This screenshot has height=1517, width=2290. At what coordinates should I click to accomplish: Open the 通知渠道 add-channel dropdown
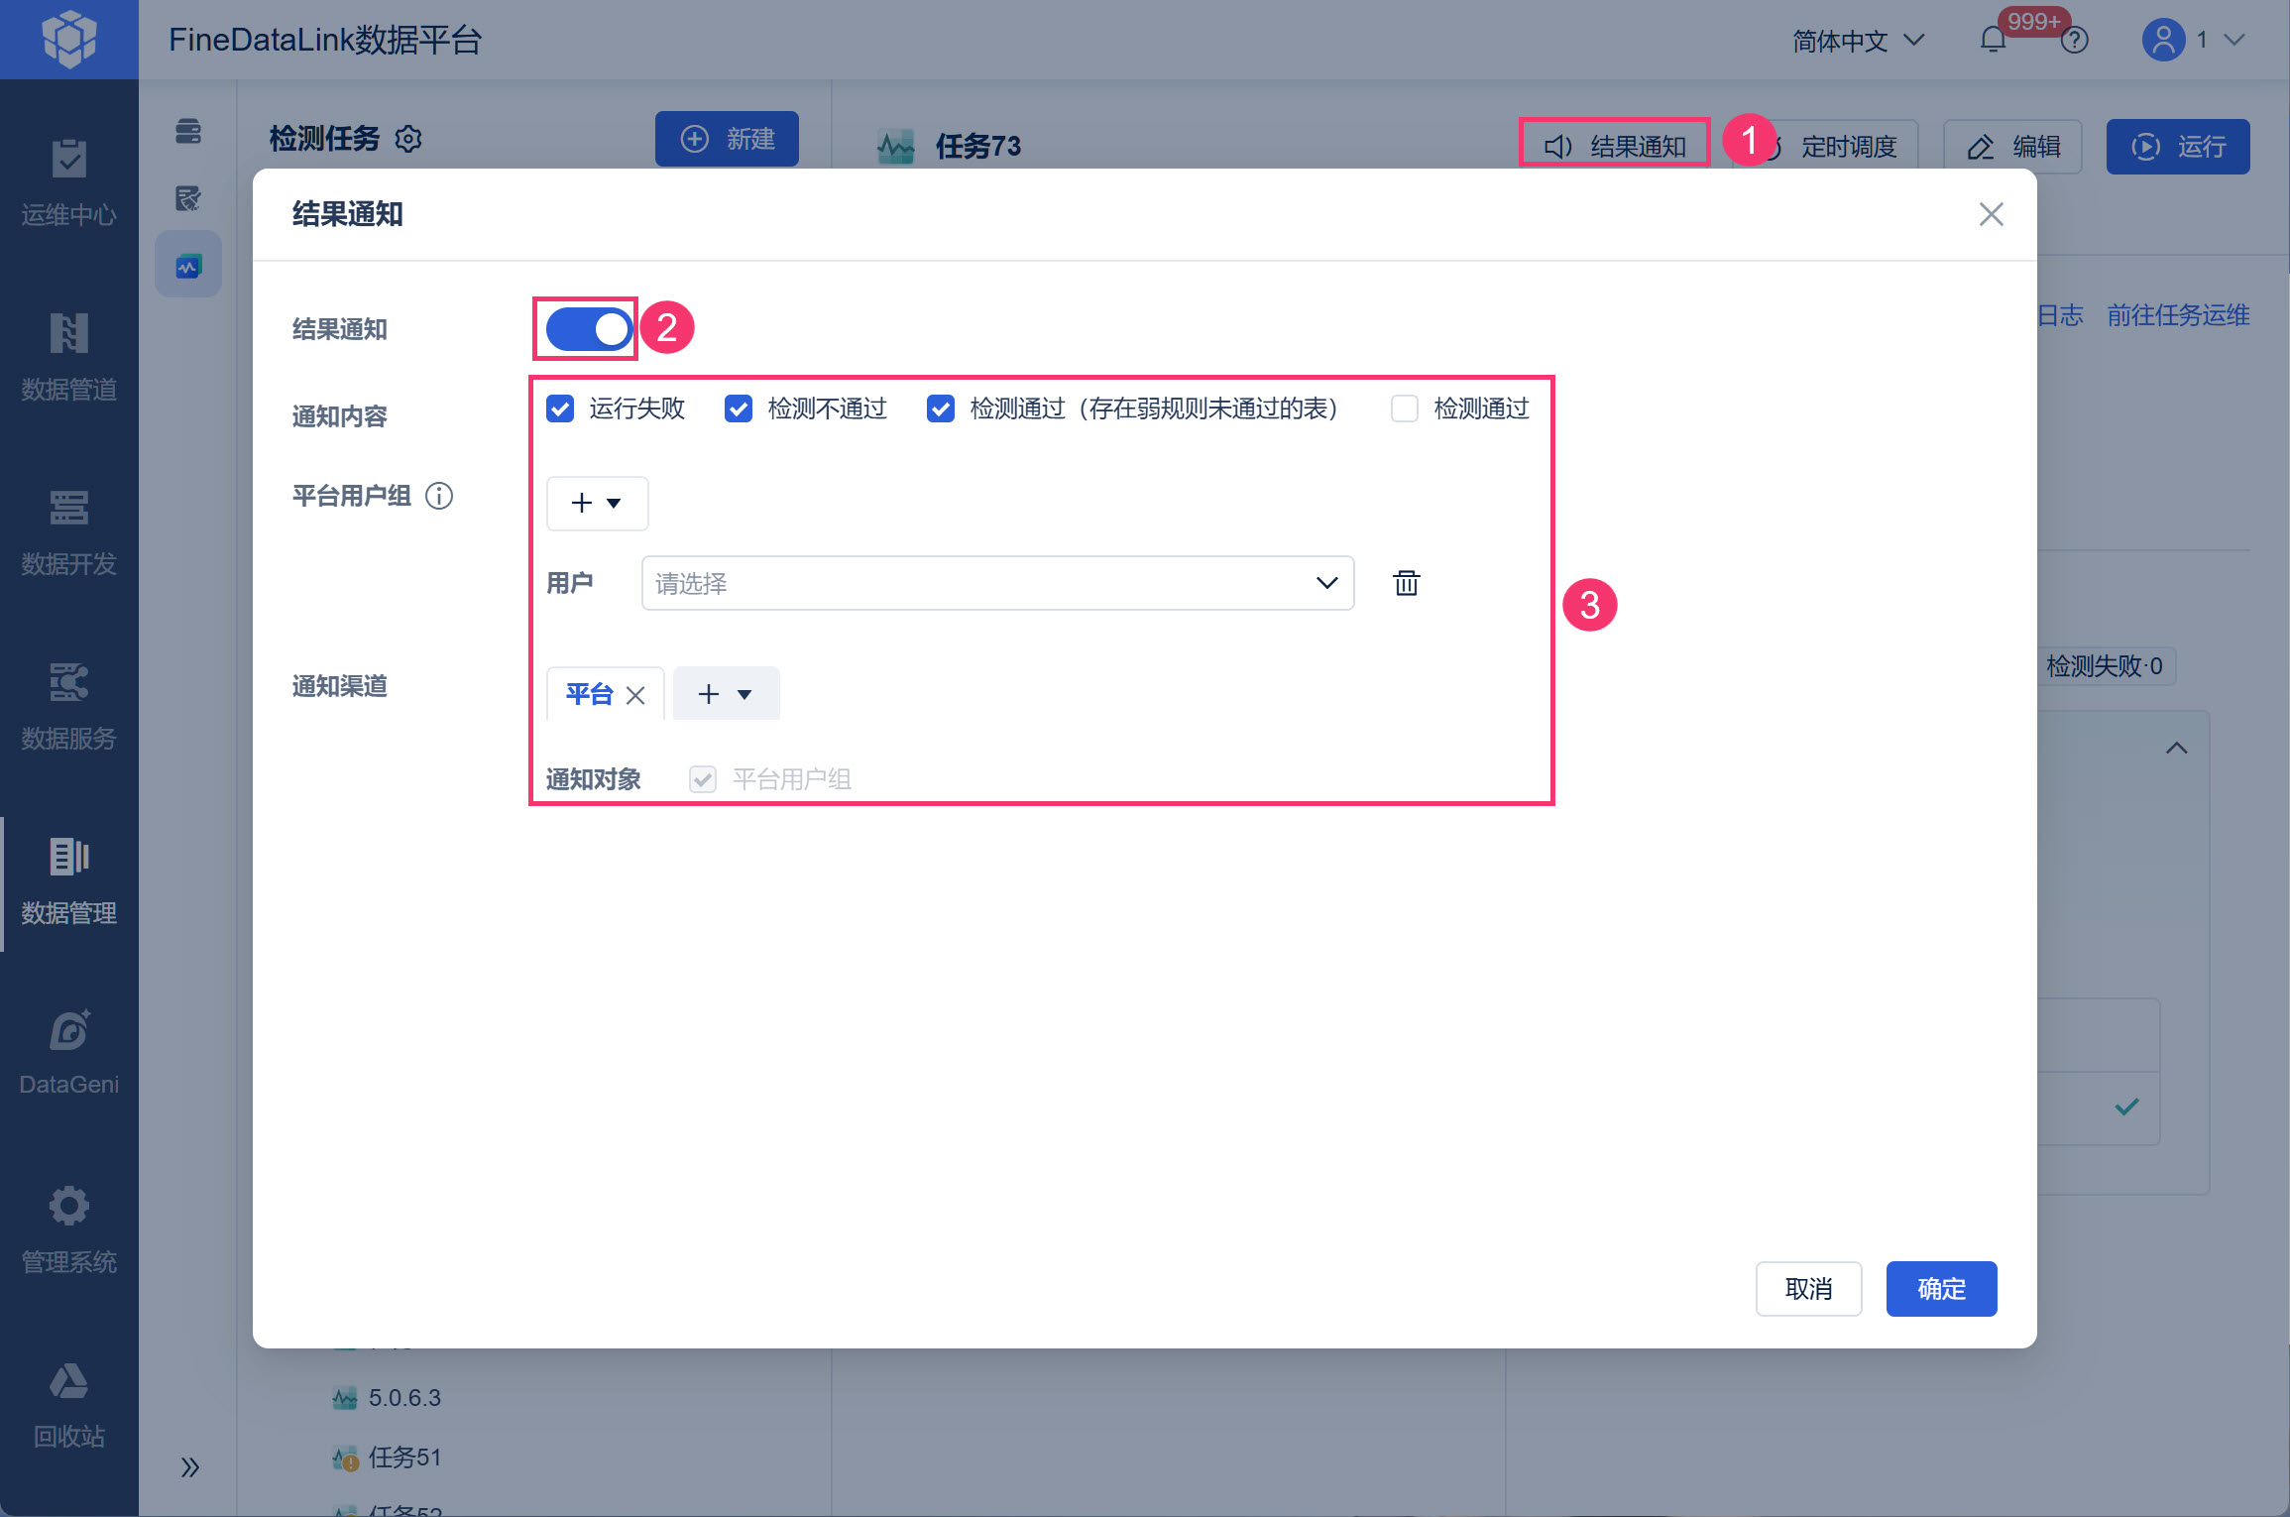726,694
